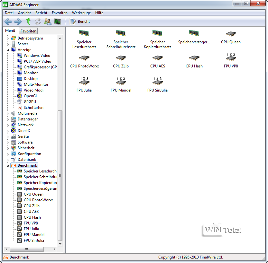Collapse the Anzeige tree node
The width and height of the screenshot is (268, 263).
point(8,50)
